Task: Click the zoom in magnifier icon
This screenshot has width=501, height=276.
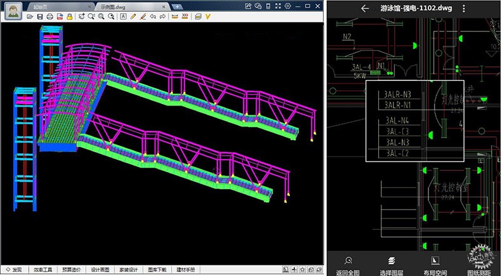Action: tap(91, 17)
